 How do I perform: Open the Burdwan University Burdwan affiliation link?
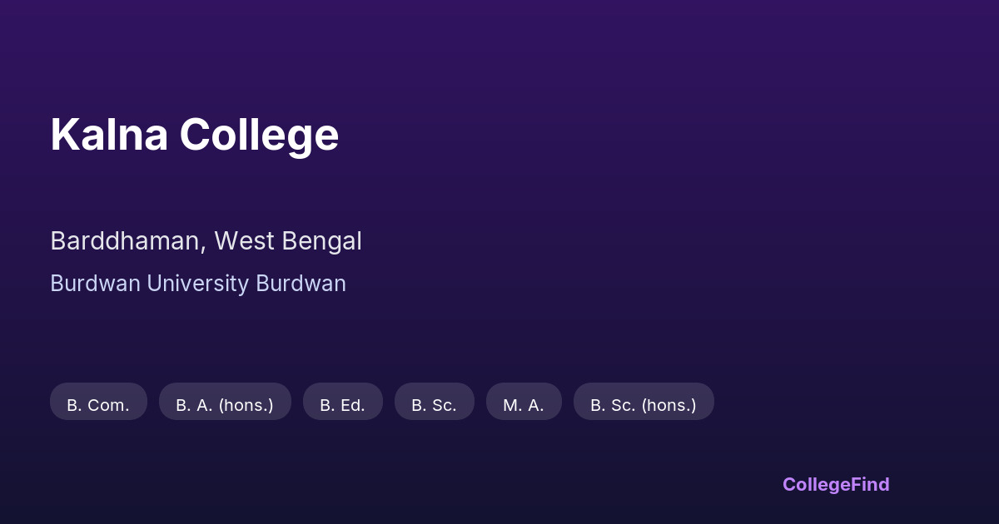(x=197, y=284)
